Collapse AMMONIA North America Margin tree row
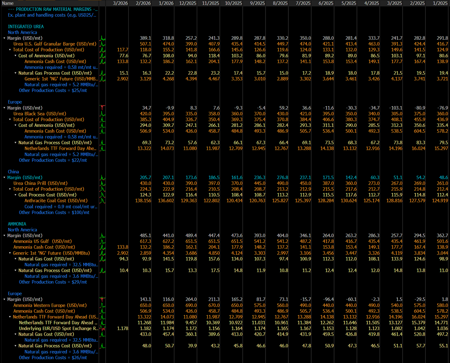 point(4,235)
